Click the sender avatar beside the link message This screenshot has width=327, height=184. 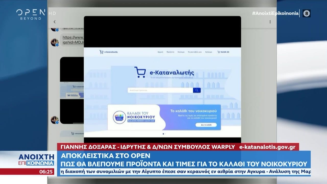point(54,42)
